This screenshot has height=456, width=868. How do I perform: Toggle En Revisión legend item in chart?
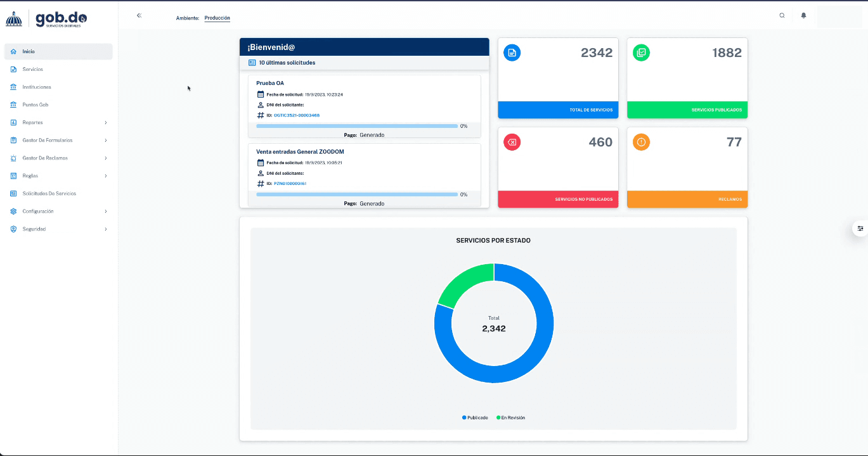pyautogui.click(x=511, y=417)
